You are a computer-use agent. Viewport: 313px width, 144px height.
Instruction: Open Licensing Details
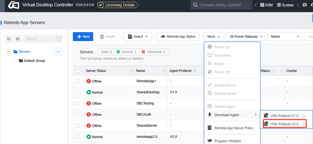pyautogui.click(x=117, y=5)
